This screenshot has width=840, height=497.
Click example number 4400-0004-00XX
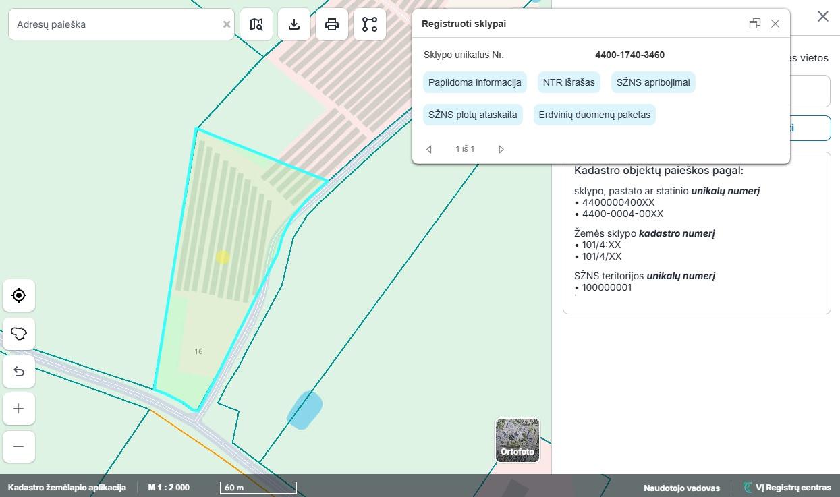coord(623,214)
